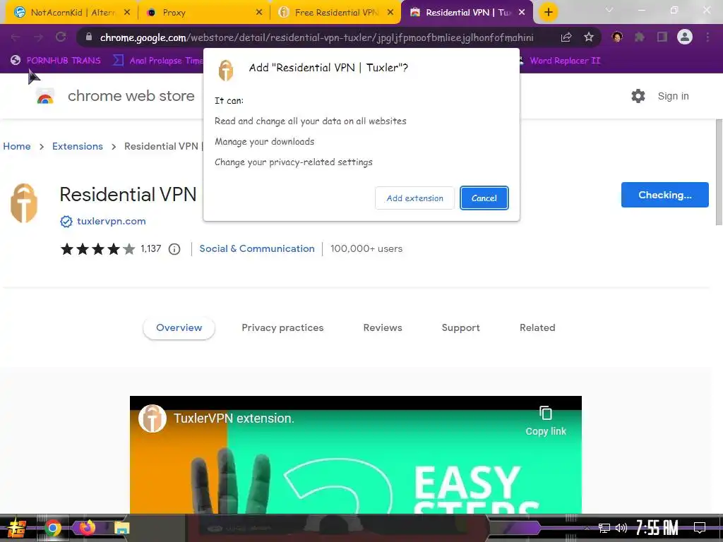Viewport: 723px width, 542px height.
Task: Cancel the extension install dialog
Action: click(484, 198)
